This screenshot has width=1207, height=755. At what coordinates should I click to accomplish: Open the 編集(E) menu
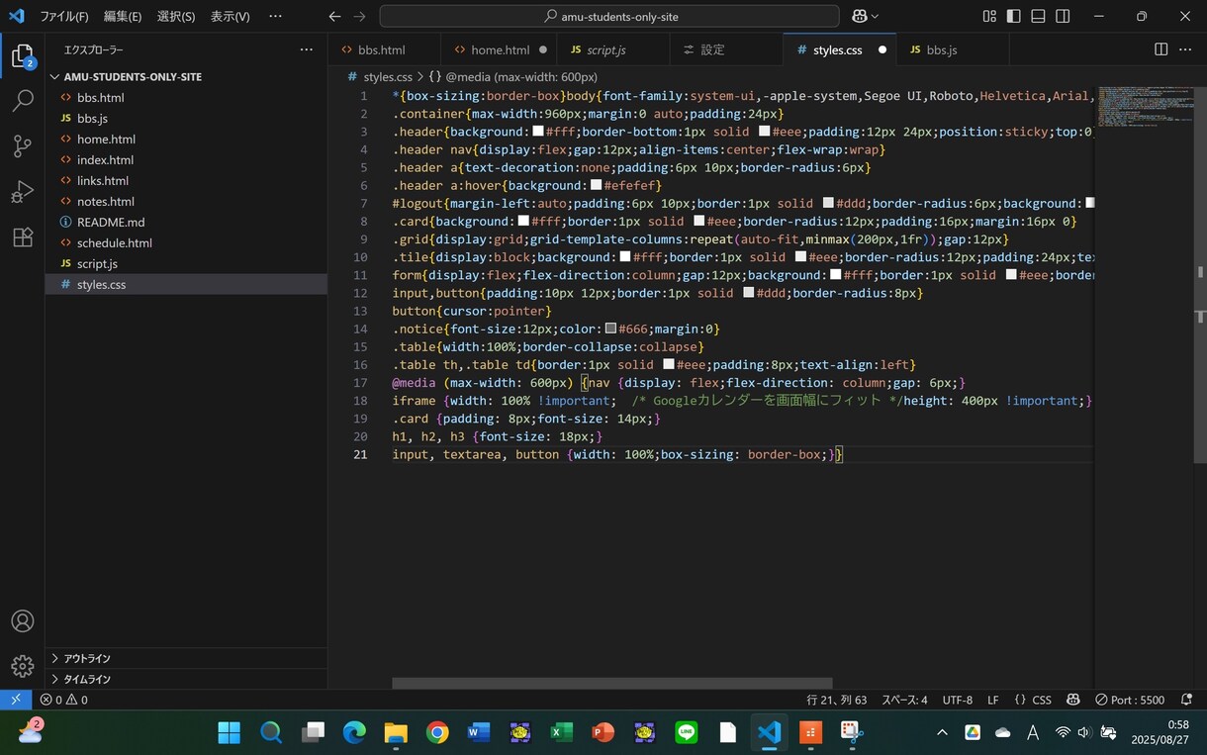(123, 16)
